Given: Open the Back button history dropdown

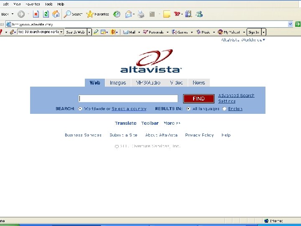Looking at the screenshot, I should tap(13, 14).
